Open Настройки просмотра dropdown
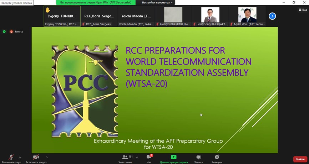Screen dimensions: 309x164 [x=157, y=2]
